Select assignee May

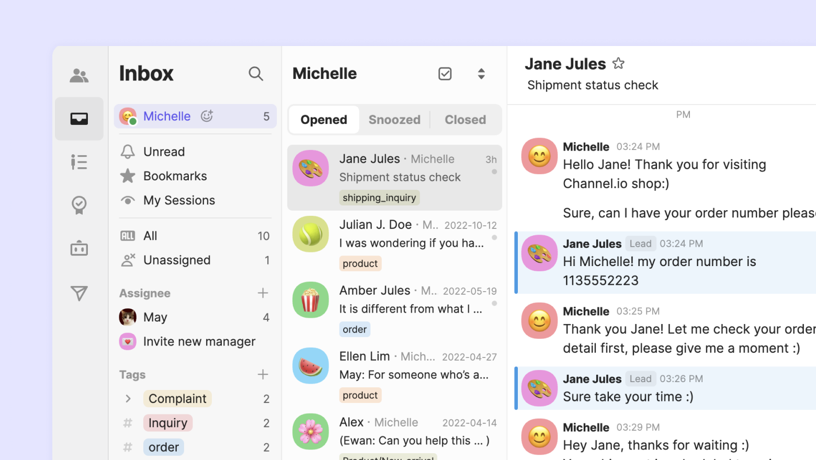[196, 317]
